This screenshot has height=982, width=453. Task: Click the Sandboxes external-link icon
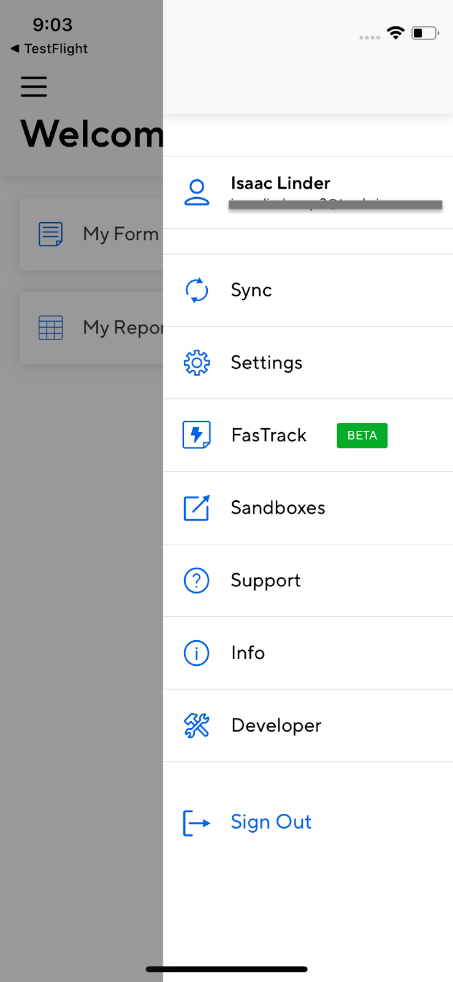point(197,508)
